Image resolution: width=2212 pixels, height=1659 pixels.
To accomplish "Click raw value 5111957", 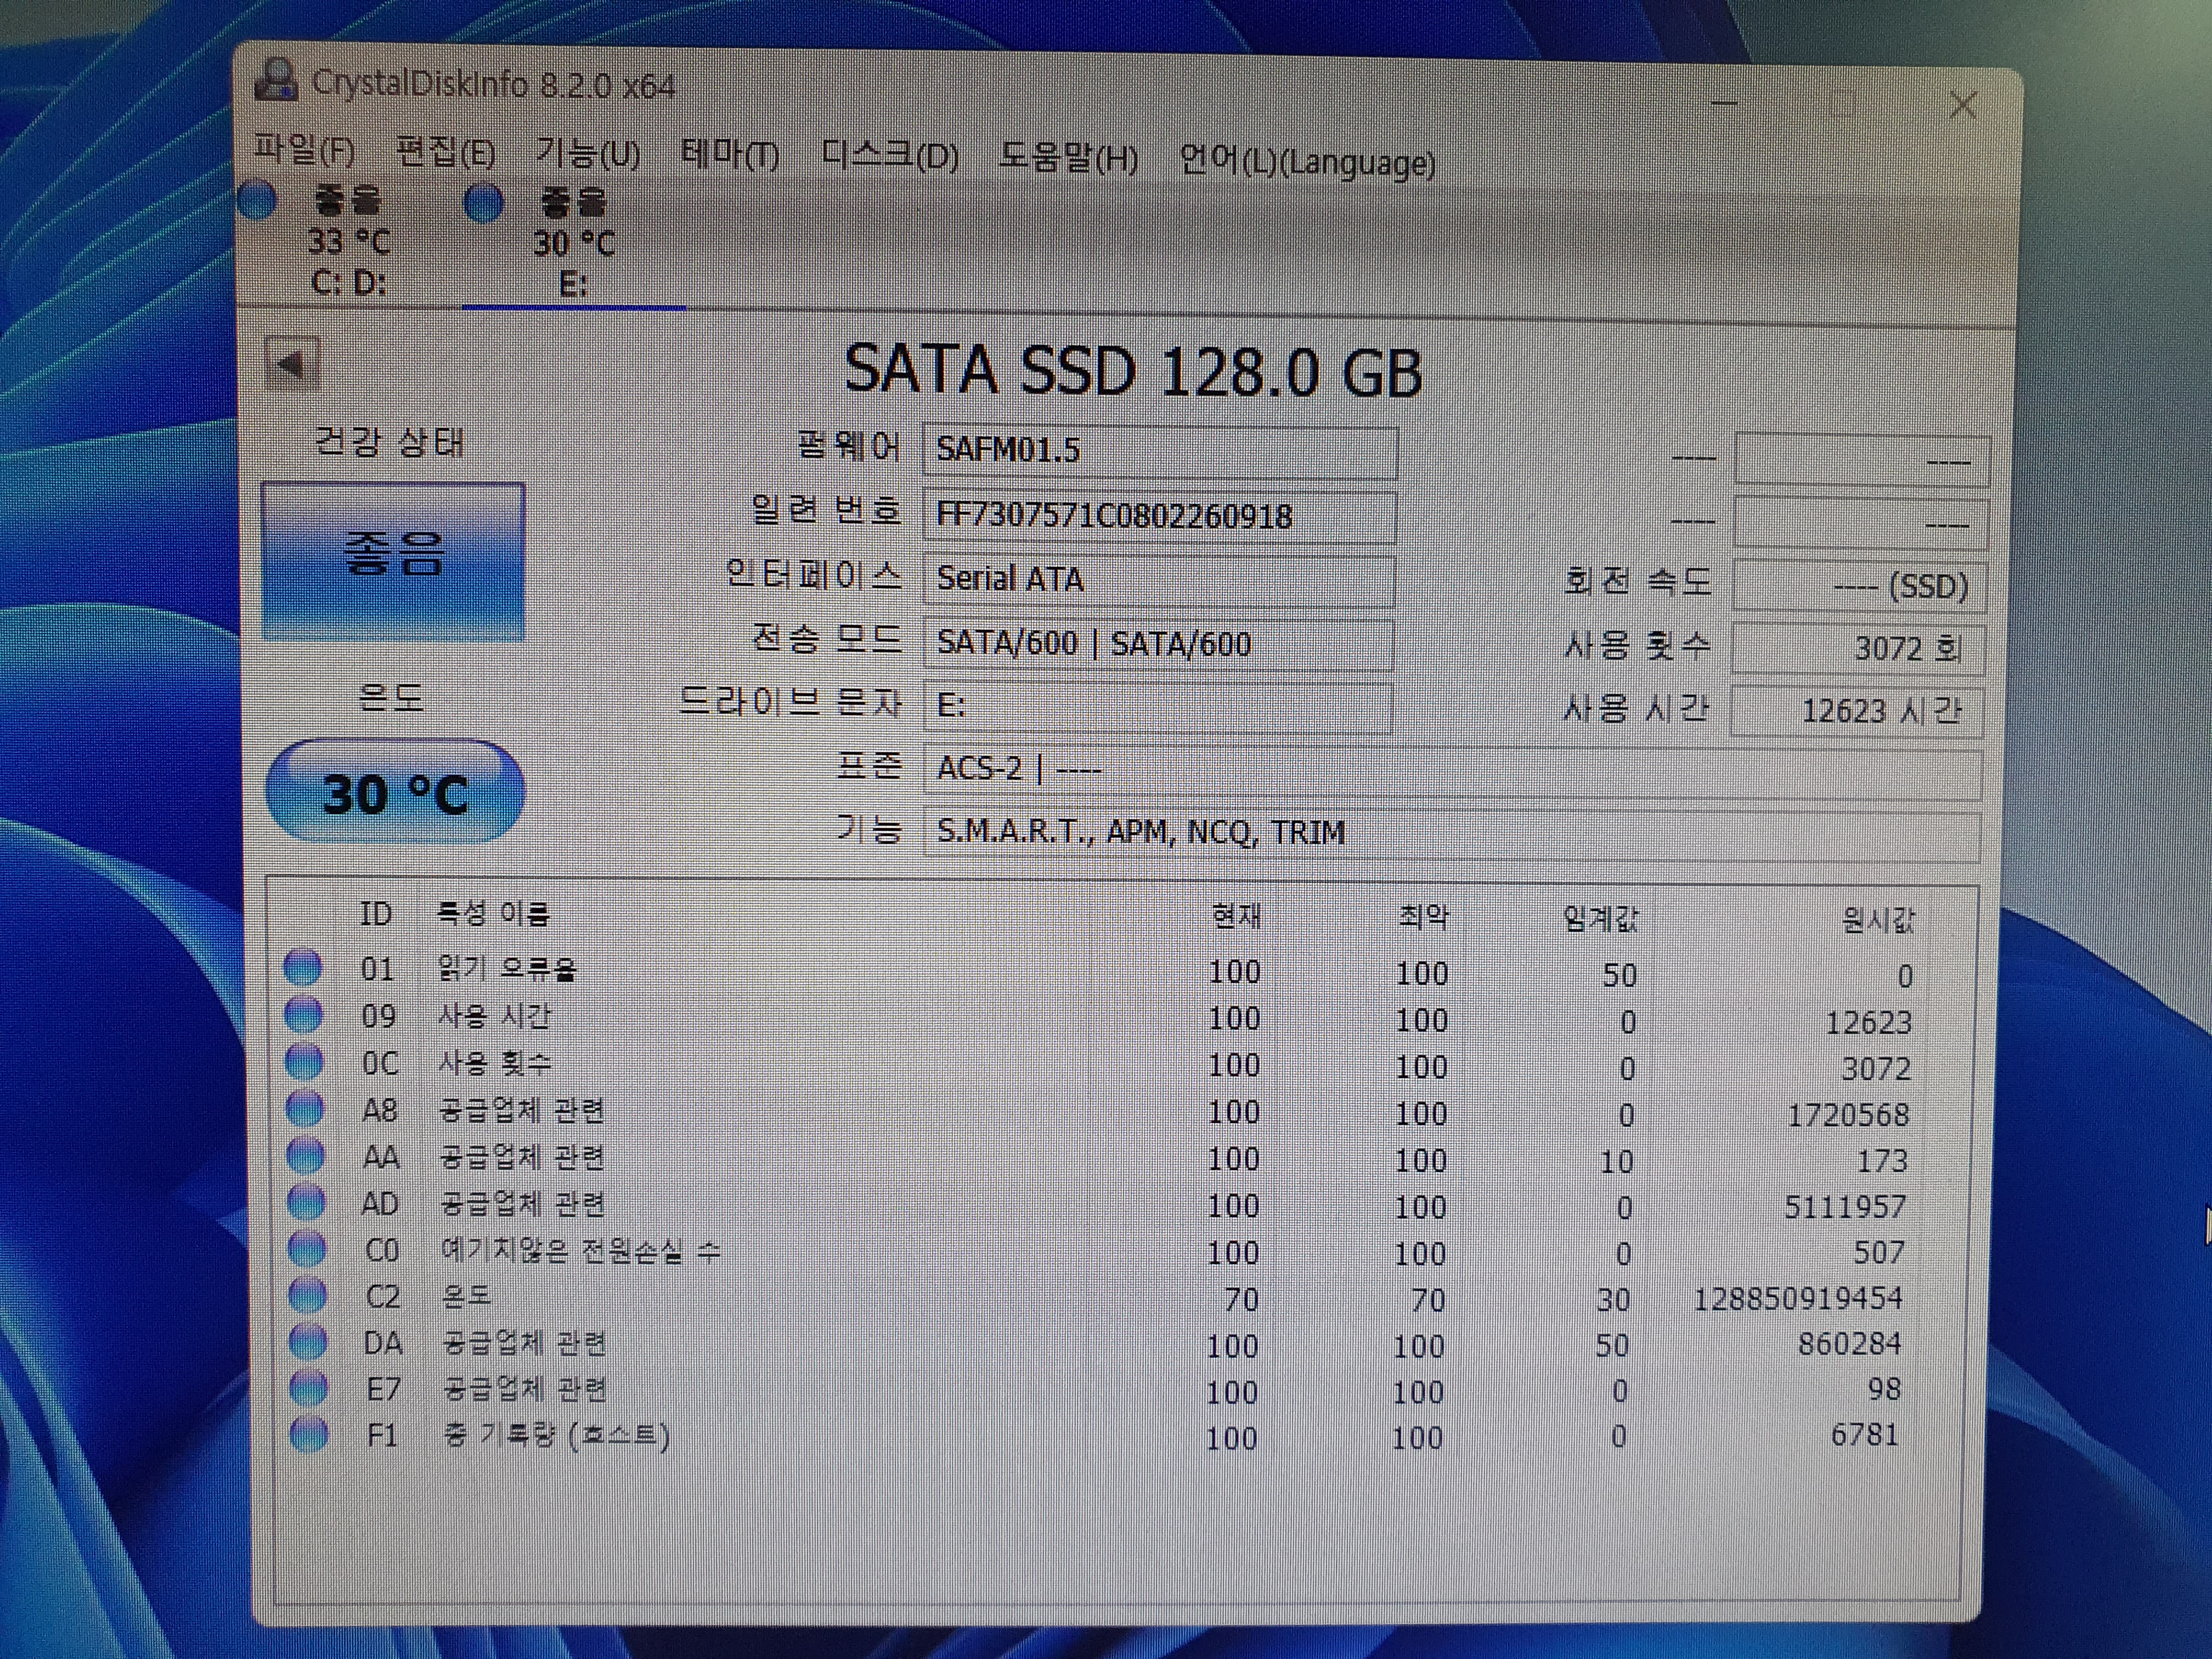I will point(1845,1207).
